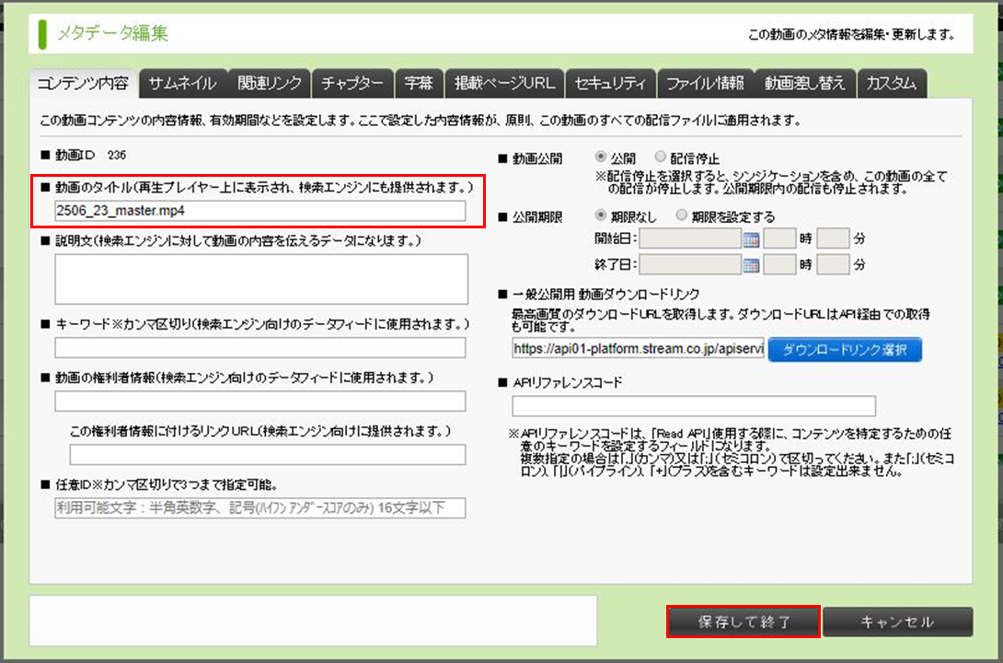Choose 期限を設定する radio button

681,216
